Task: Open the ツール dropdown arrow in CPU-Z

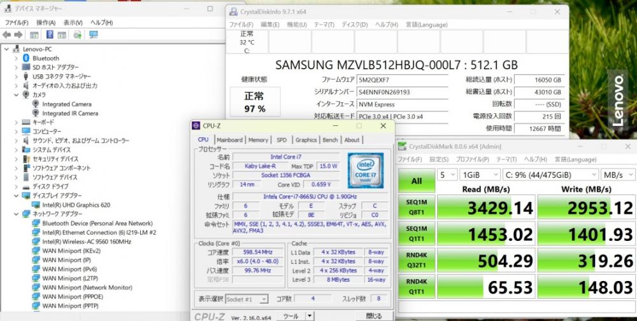Action: (x=309, y=316)
